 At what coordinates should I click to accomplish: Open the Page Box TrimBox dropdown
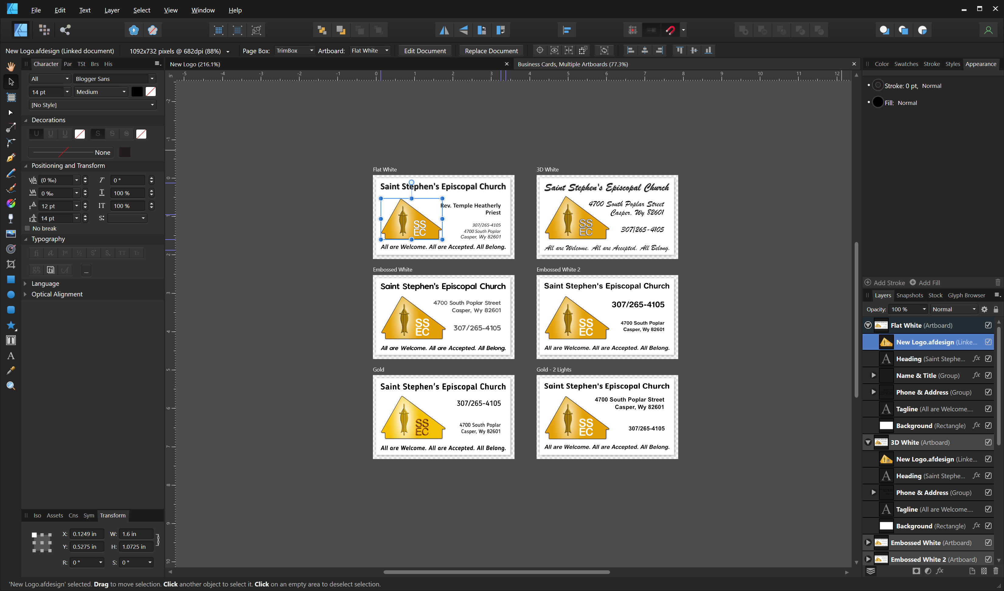(294, 50)
